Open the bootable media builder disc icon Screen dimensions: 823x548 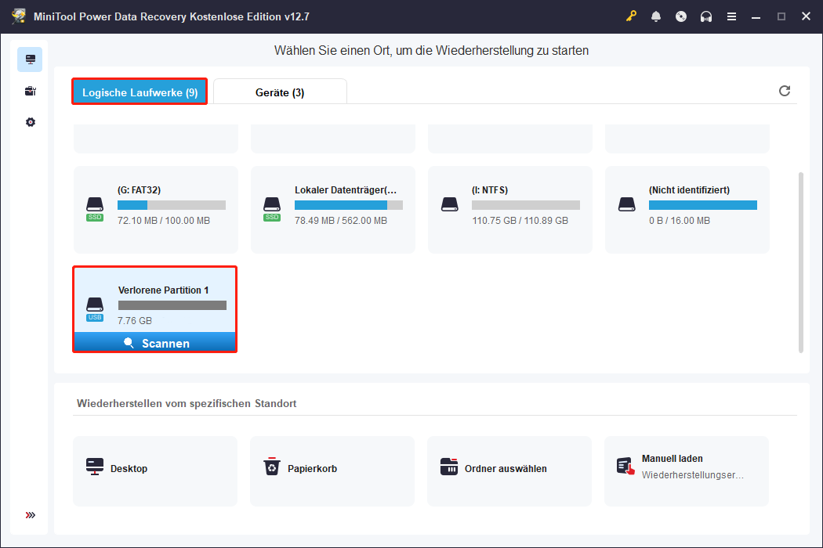[x=681, y=16]
